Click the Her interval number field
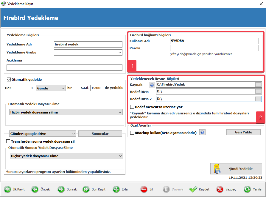Image resolution: width=266 pixels, height=197 pixels. (24, 88)
